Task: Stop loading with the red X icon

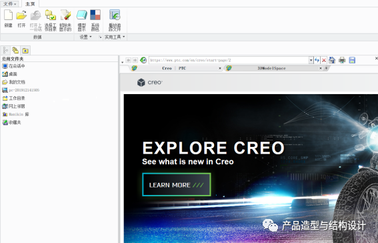Action: pos(324,60)
